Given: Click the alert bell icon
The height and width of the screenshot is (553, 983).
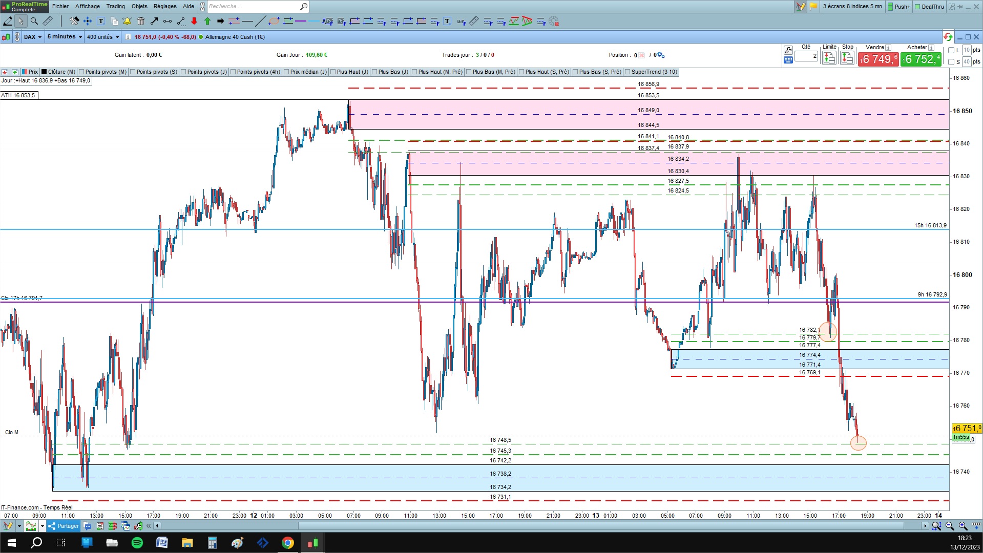Looking at the screenshot, I should click(x=127, y=22).
